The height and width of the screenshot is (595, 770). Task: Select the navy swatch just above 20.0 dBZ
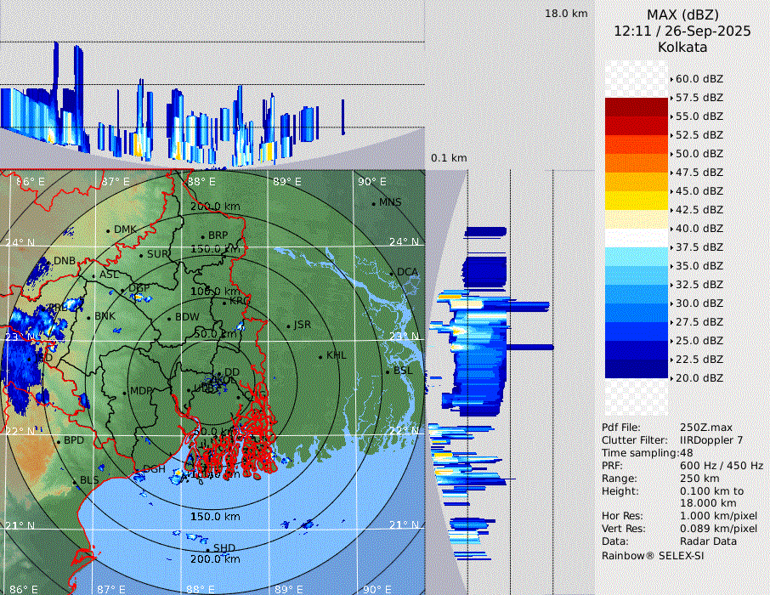click(x=637, y=368)
